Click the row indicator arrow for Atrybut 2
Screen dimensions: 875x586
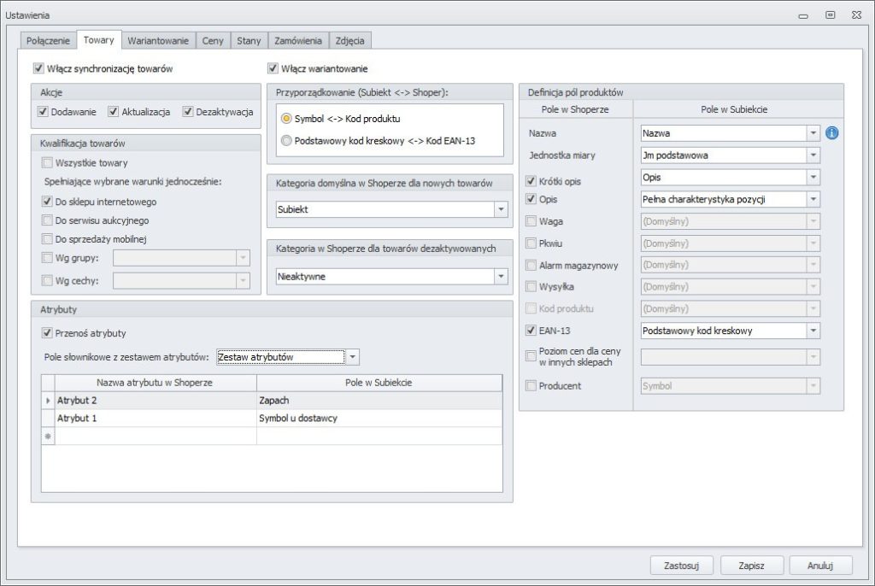[x=48, y=400]
